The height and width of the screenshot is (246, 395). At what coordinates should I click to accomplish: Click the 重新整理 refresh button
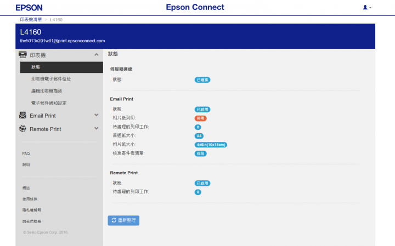(123, 220)
